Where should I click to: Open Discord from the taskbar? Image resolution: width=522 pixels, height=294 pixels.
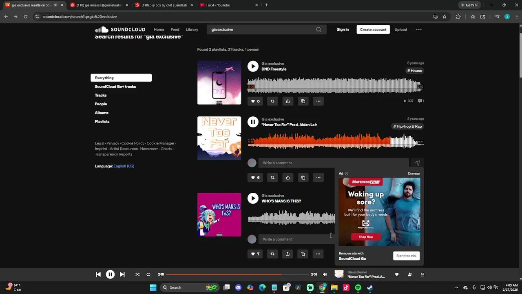[x=238, y=287]
